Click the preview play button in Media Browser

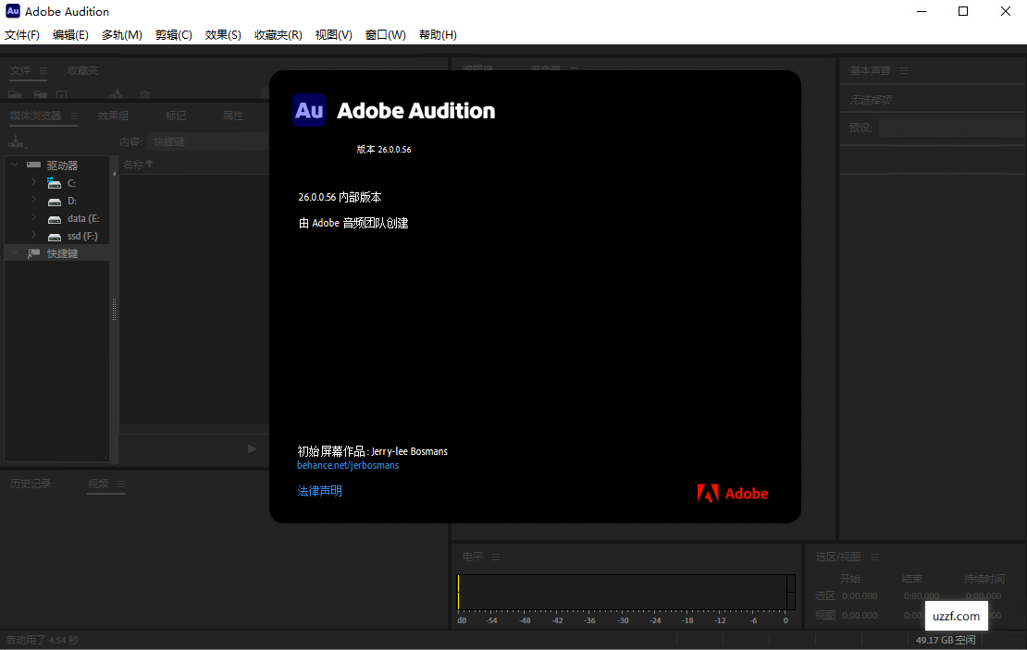tap(251, 448)
